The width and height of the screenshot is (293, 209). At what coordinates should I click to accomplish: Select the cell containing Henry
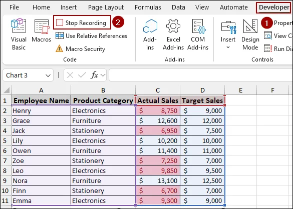(41, 110)
